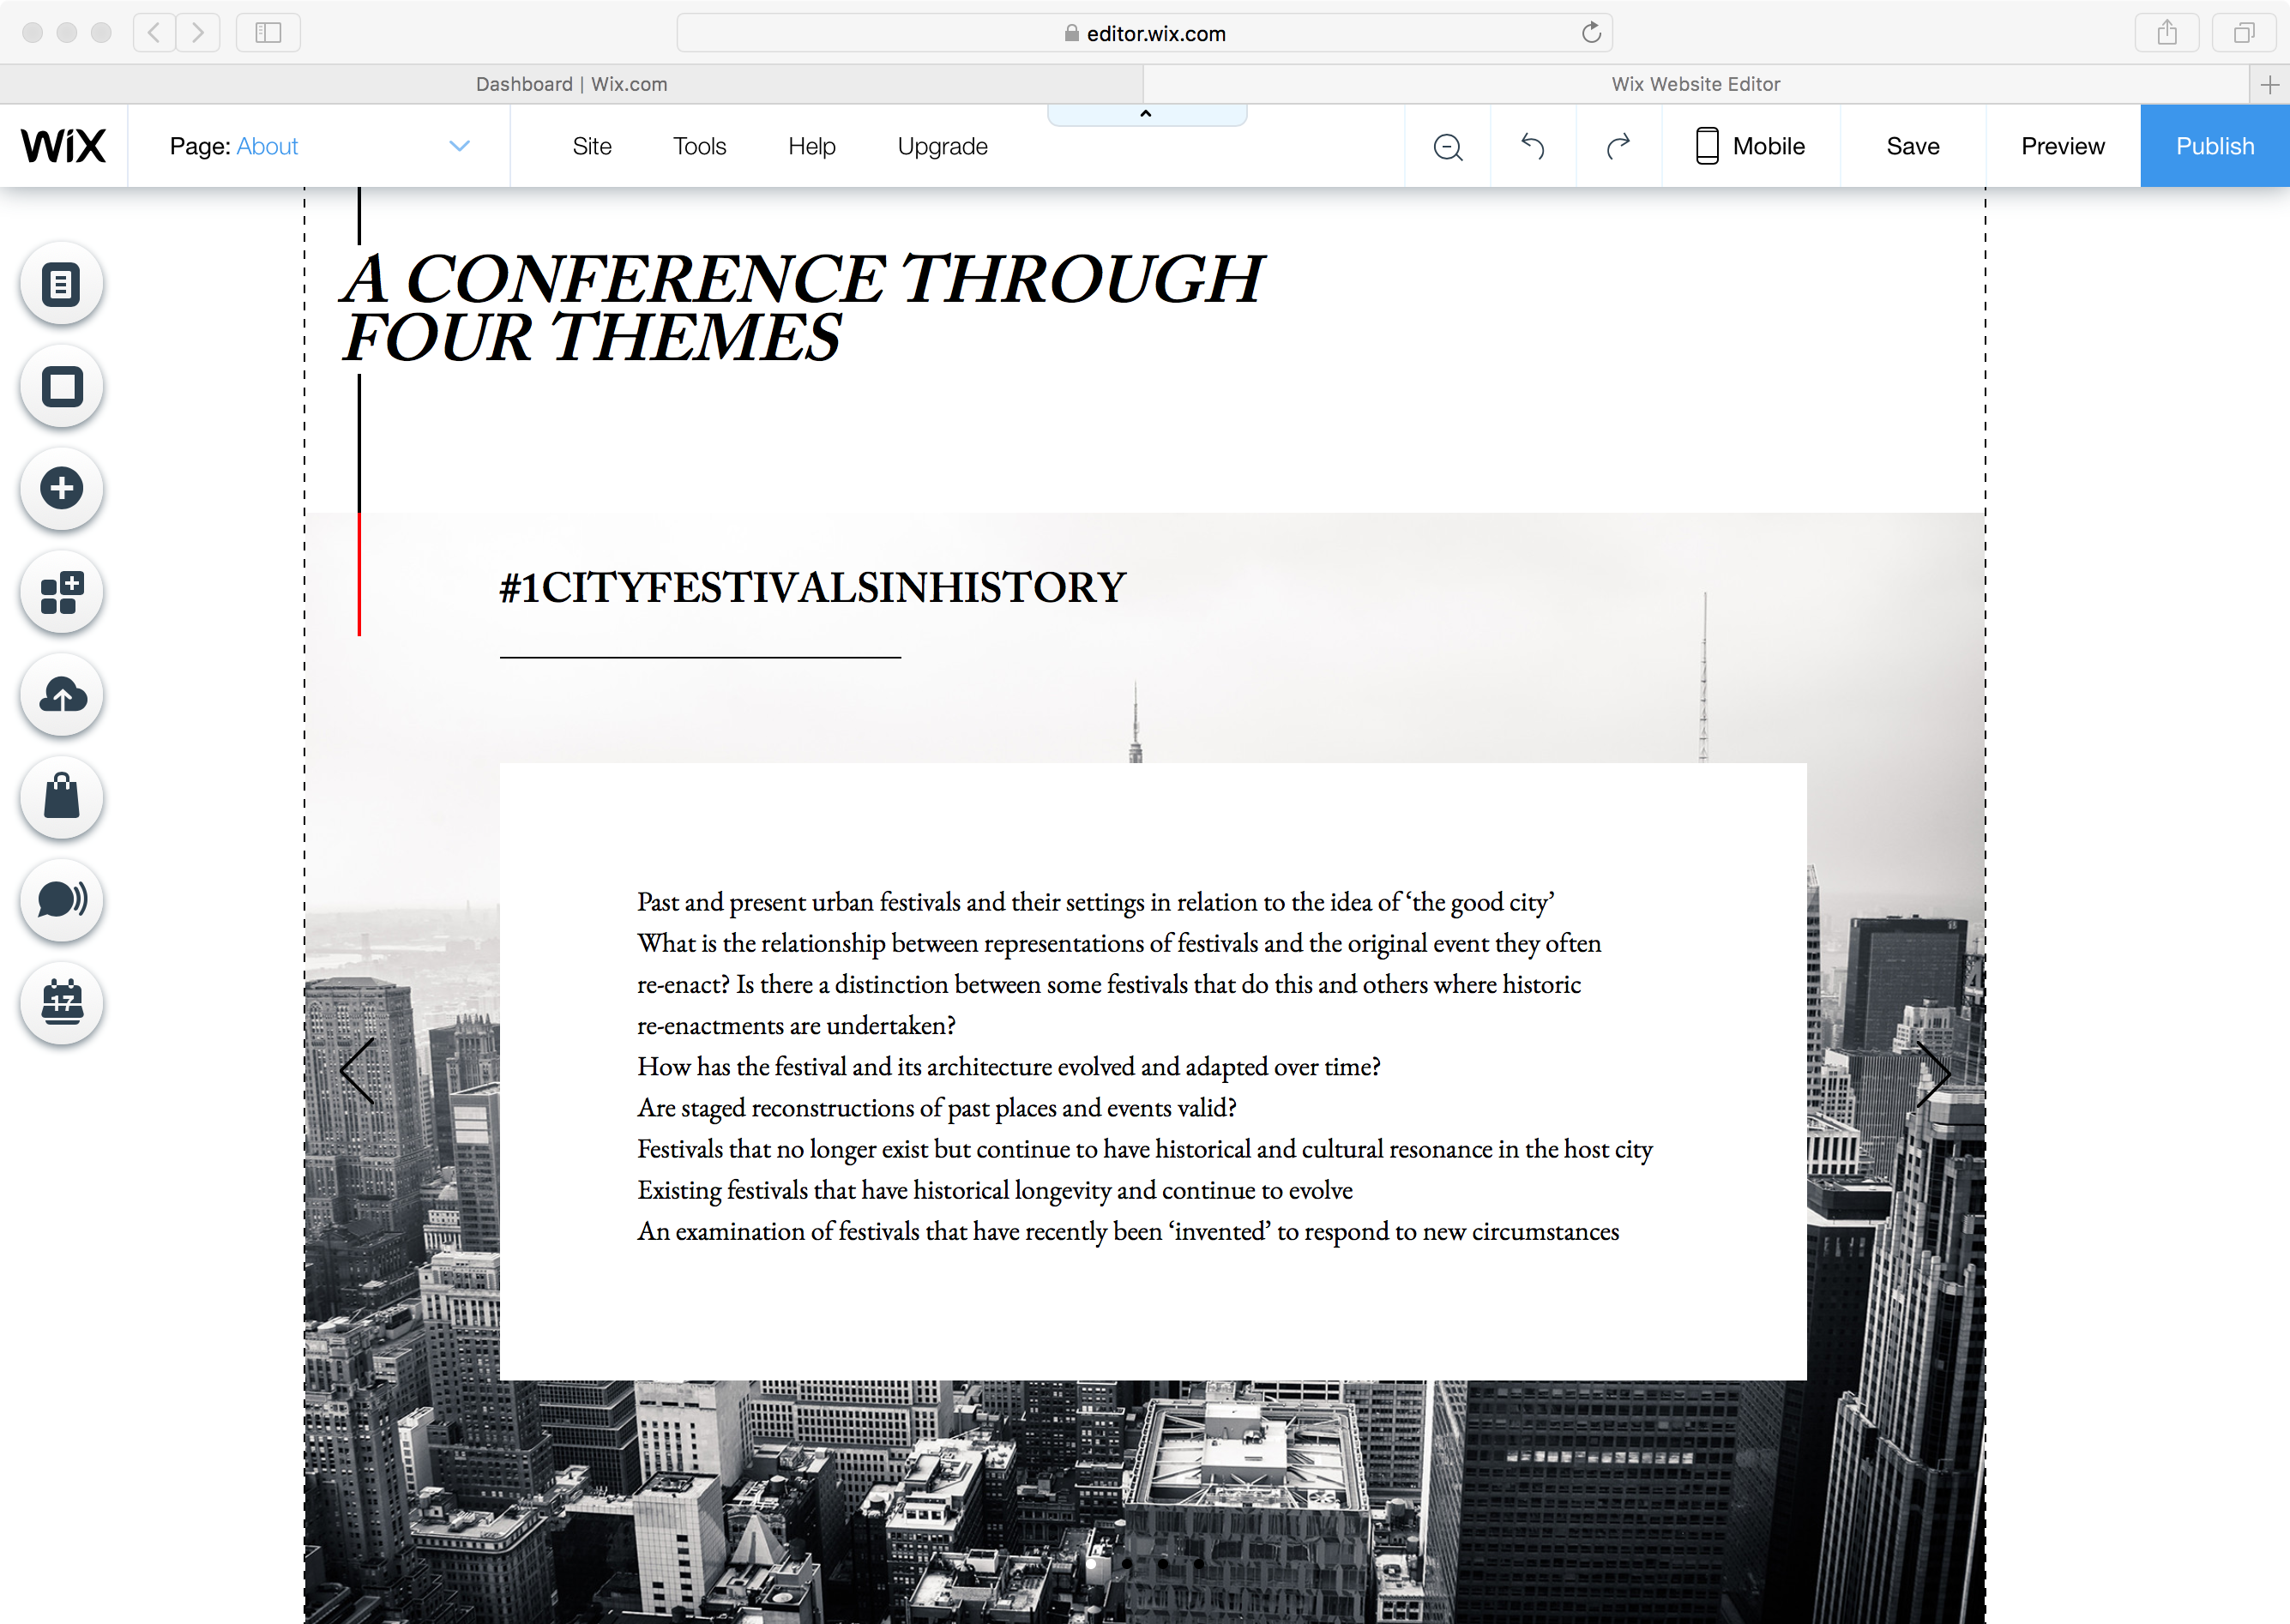Screen dimensions: 2290x1624
Task: Open the Add Apps icon in sidebar
Action: pos(62,592)
